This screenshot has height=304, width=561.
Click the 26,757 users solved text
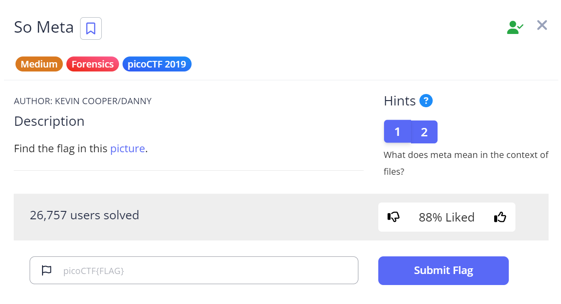click(85, 215)
